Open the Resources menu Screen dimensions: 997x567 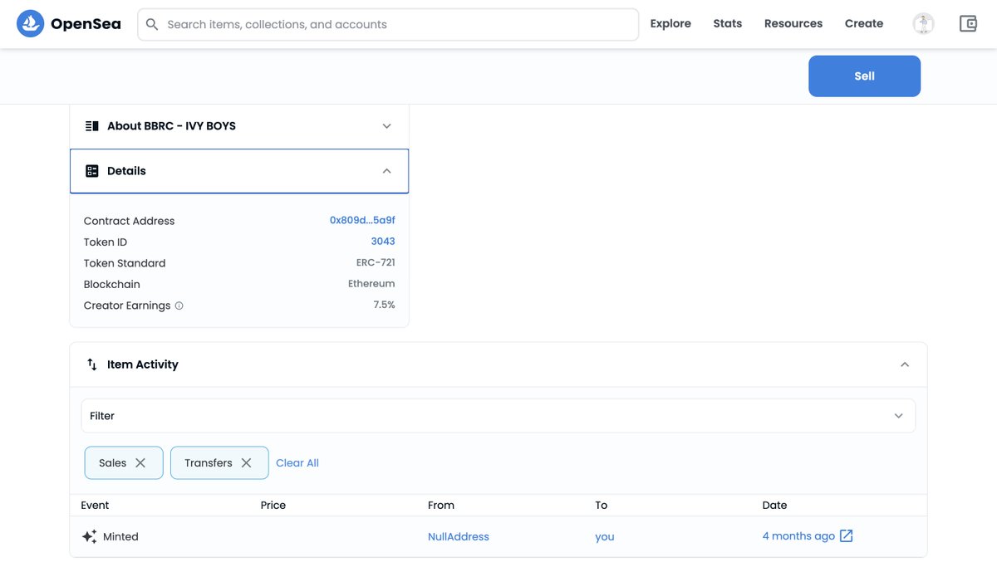point(793,24)
